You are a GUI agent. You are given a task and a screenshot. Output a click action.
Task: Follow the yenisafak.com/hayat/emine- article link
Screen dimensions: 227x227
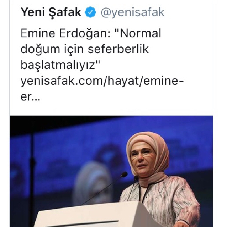pyautogui.click(x=102, y=81)
